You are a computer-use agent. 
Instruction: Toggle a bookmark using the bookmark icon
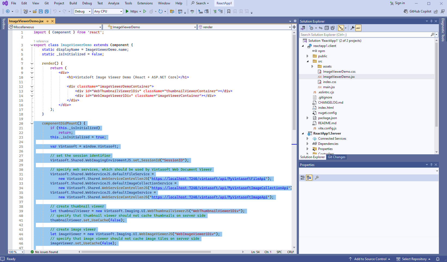click(229, 11)
